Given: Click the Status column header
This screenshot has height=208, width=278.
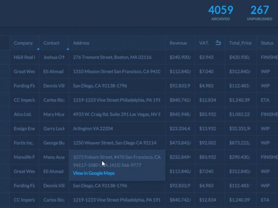Looking at the screenshot, I should pos(267,43).
